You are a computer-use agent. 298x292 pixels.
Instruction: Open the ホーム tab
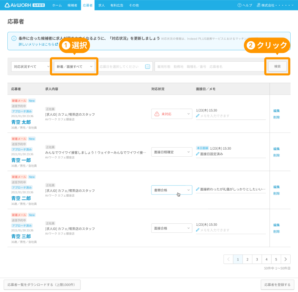click(x=57, y=5)
